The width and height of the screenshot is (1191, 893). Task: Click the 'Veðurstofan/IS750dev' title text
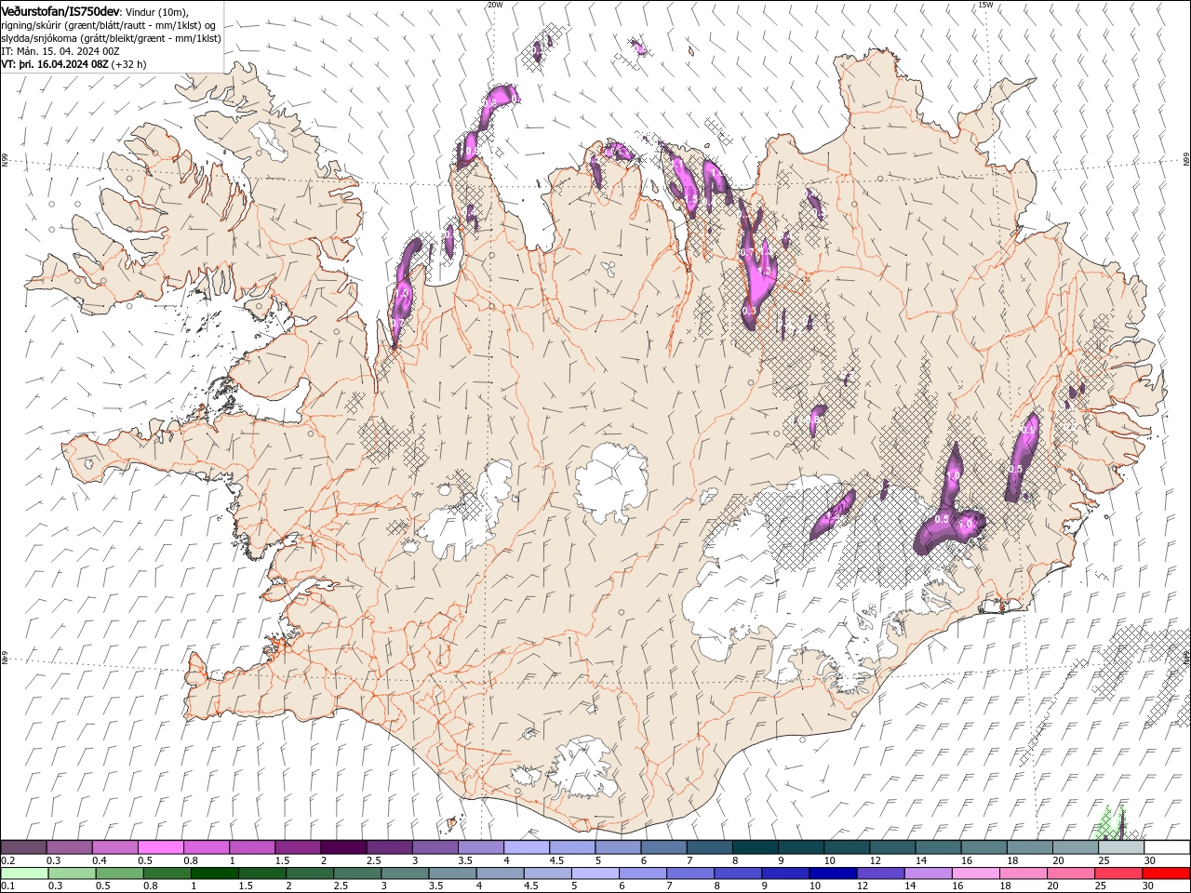pos(60,10)
